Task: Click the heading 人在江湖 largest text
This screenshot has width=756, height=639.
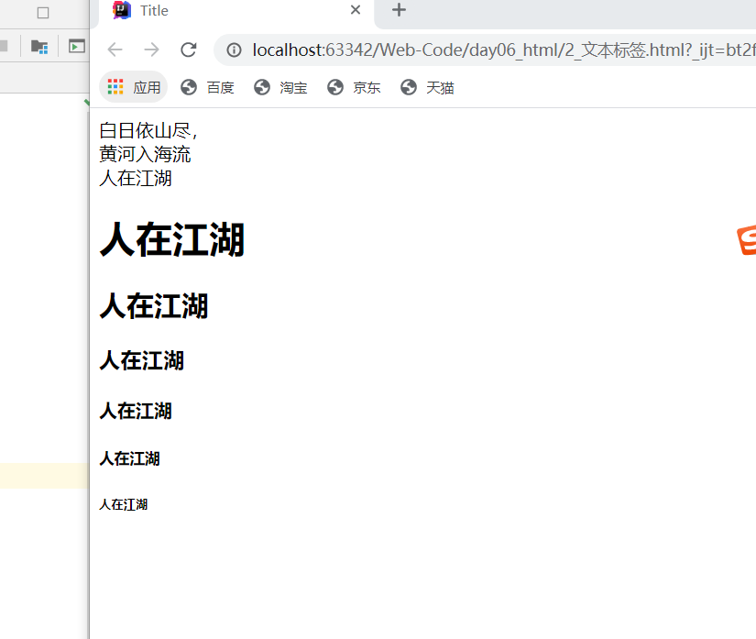Action: [x=172, y=240]
